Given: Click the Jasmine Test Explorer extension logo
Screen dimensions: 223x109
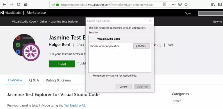Looking at the screenshot, I should tap(26, 47).
